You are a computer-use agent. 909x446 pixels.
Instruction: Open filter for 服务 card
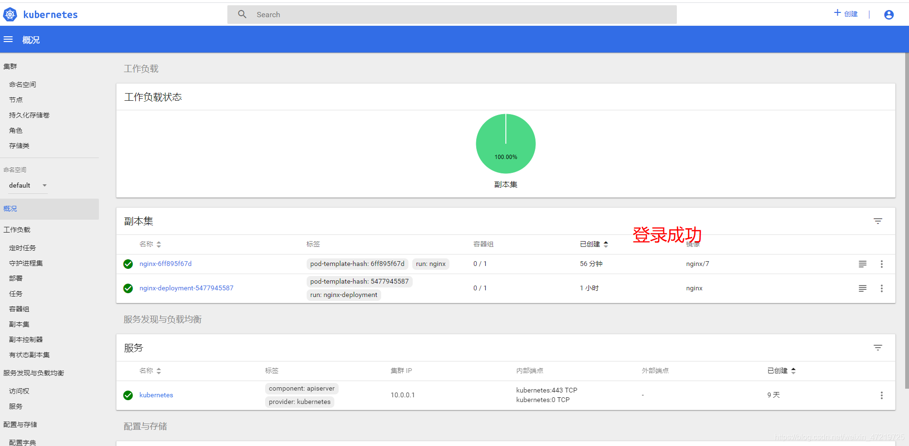pyautogui.click(x=878, y=348)
